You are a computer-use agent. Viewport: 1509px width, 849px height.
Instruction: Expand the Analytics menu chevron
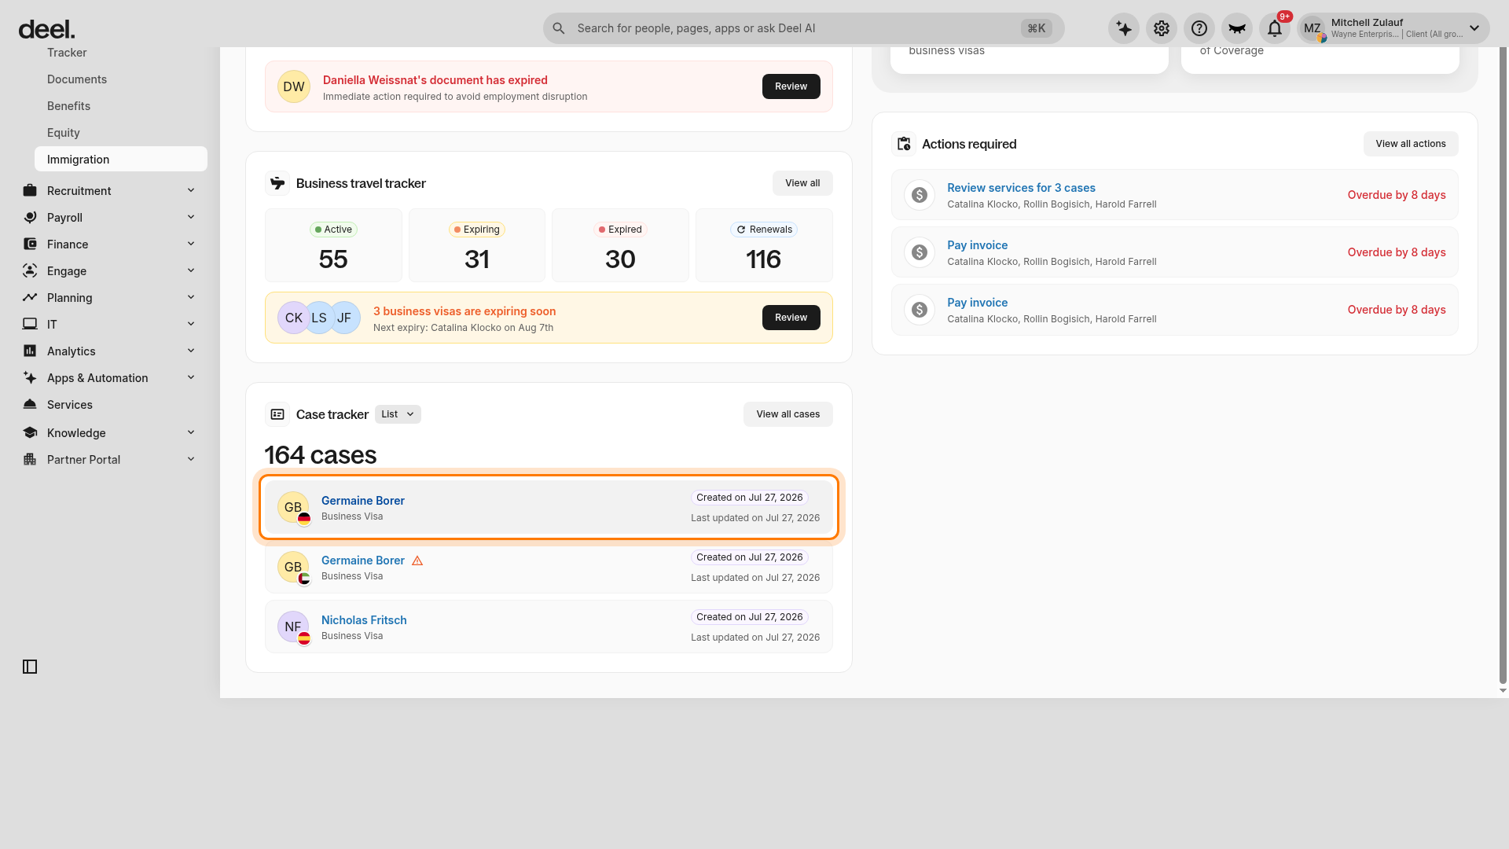point(191,351)
